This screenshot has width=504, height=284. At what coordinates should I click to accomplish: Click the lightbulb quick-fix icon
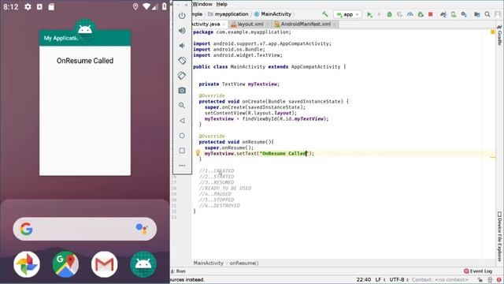pos(198,153)
